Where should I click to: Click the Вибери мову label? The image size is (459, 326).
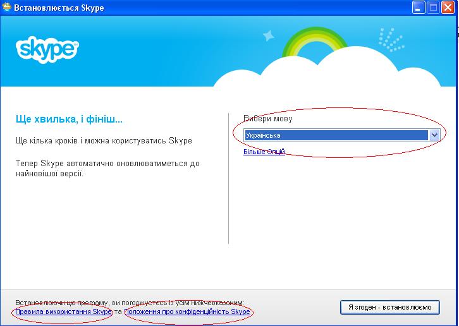pos(268,119)
